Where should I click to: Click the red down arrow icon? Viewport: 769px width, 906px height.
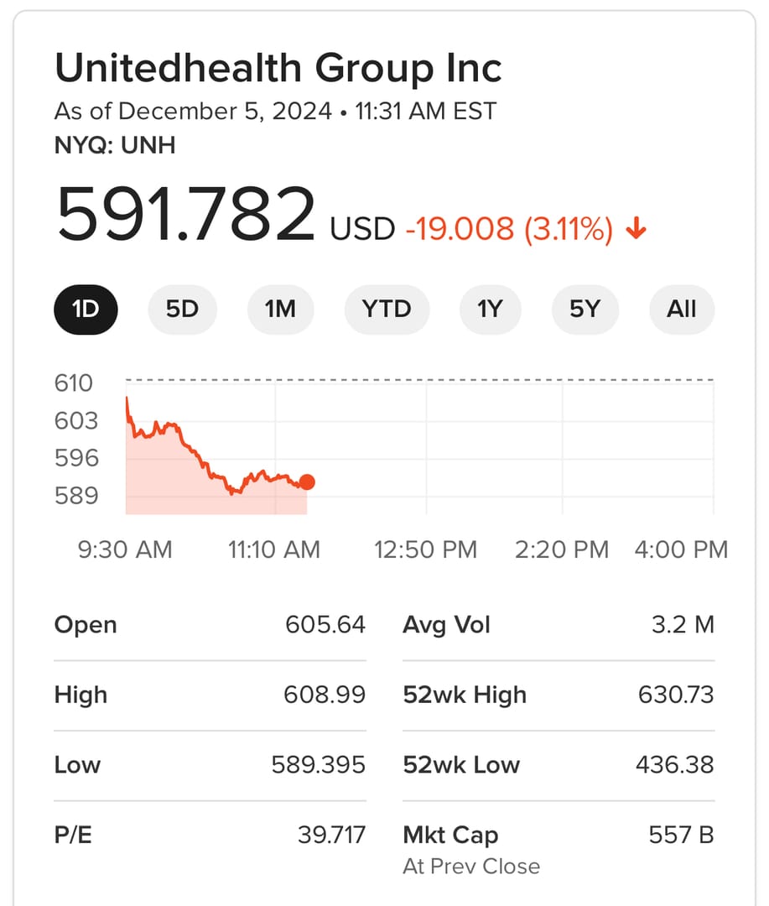(637, 228)
